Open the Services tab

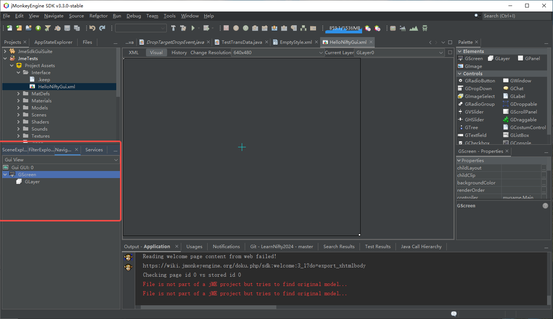click(x=94, y=150)
